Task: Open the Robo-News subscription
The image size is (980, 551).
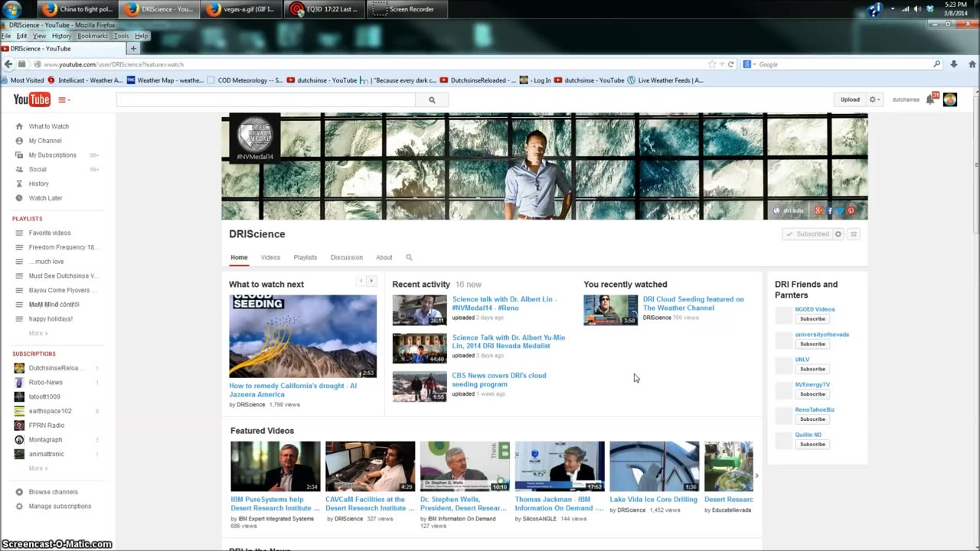Action: pos(46,382)
